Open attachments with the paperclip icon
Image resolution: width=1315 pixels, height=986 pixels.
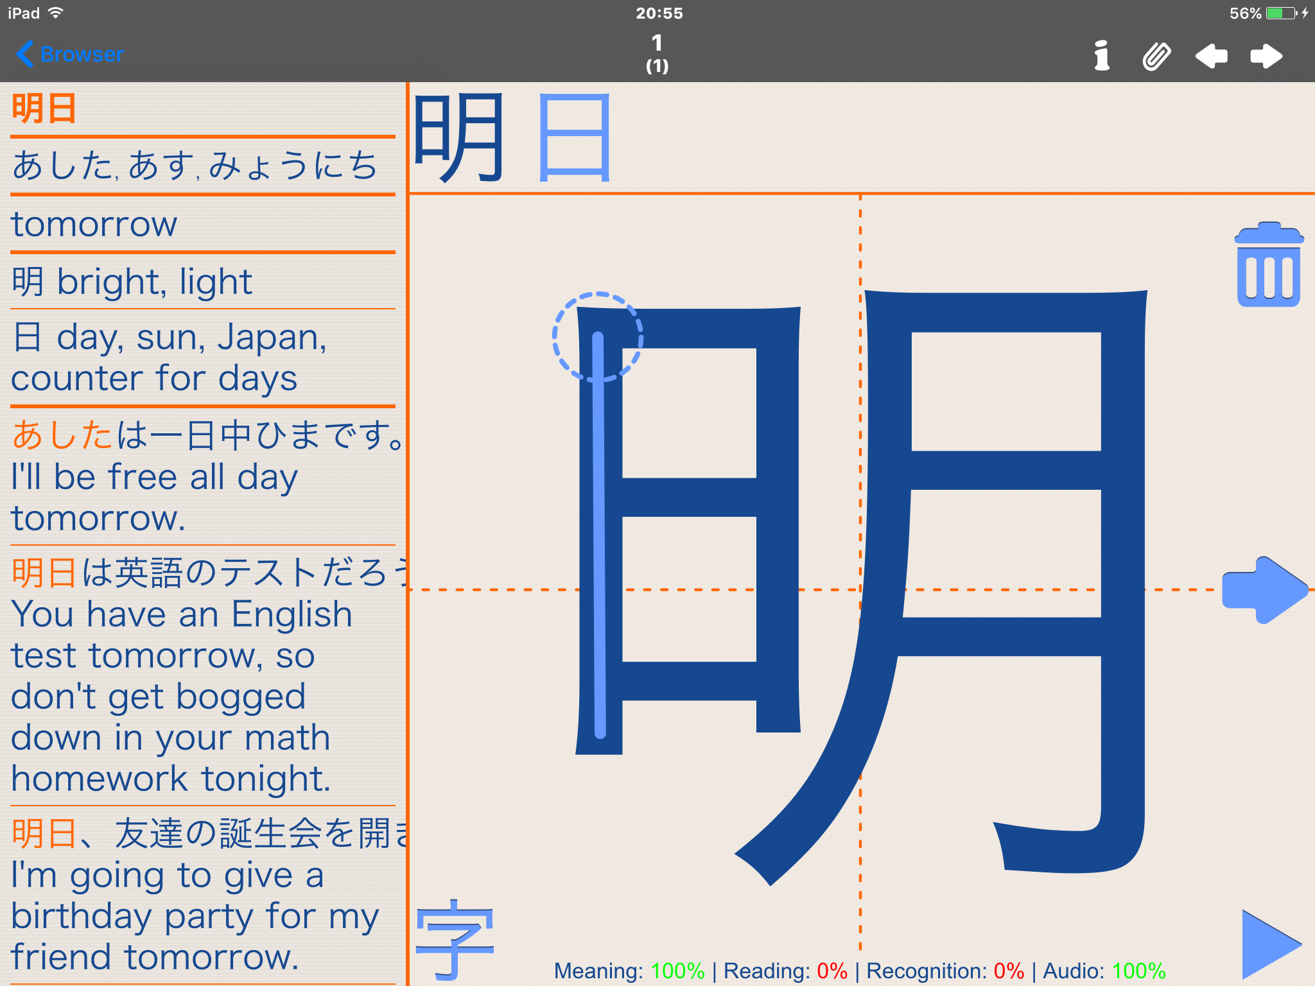pos(1156,56)
